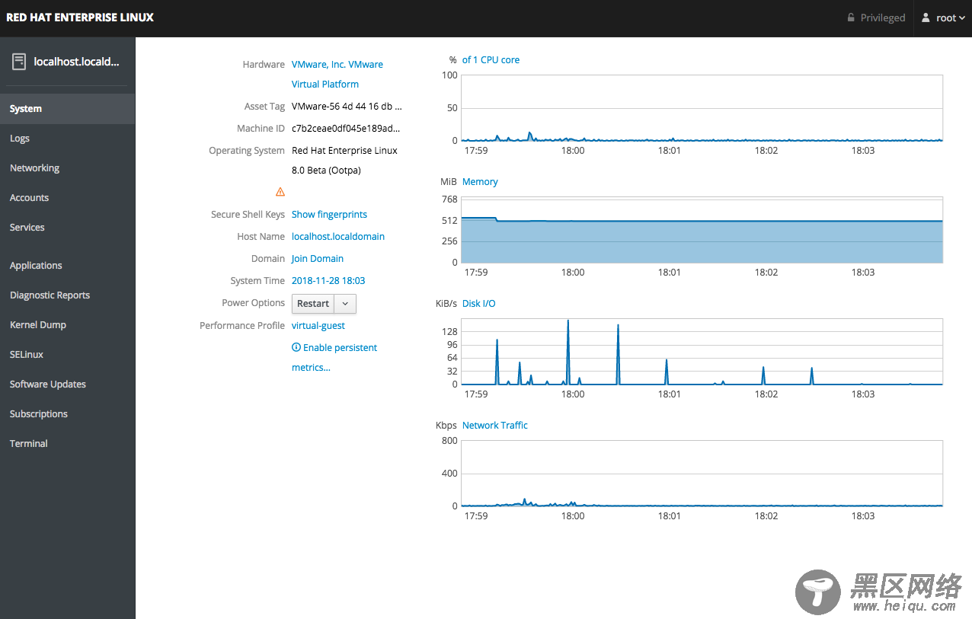Click the Machine ID value c7b2ceae0df045e189ad
This screenshot has height=619, width=972.
346,129
